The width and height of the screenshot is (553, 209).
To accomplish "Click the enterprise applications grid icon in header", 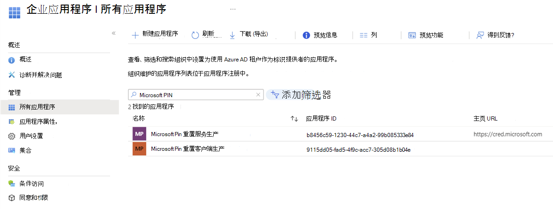I will coord(15,12).
